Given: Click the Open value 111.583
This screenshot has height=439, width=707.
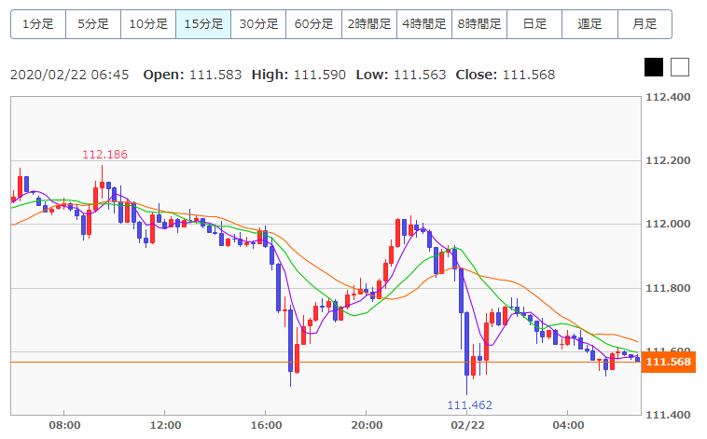Looking at the screenshot, I should [215, 75].
